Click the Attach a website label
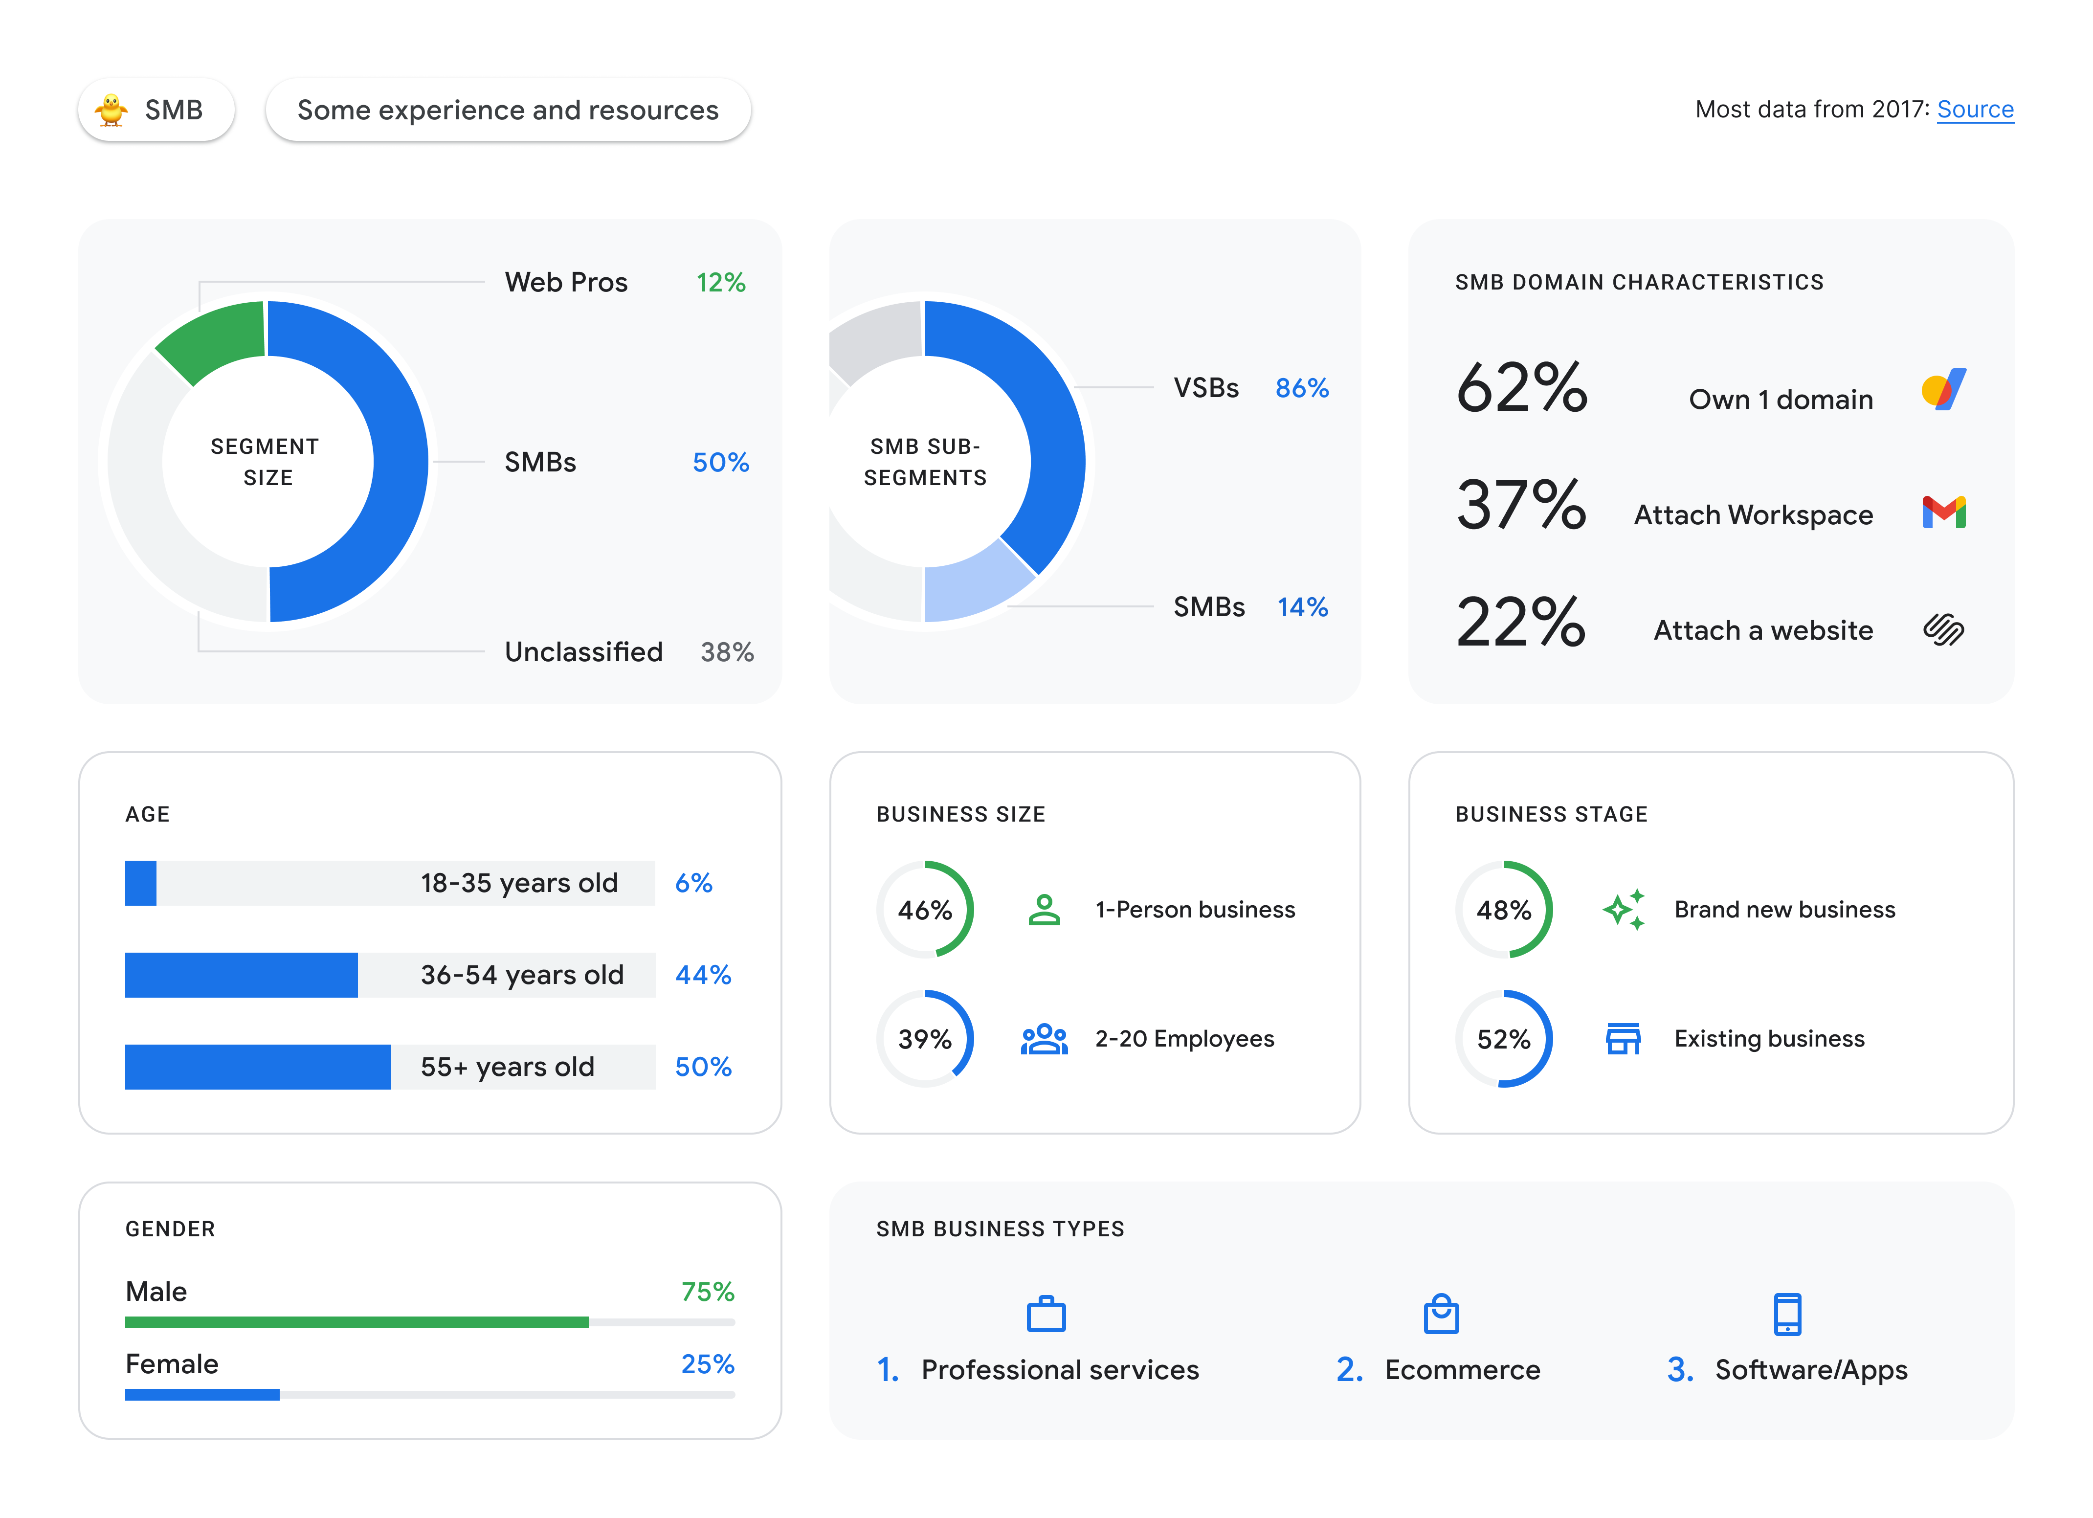 (x=1762, y=630)
